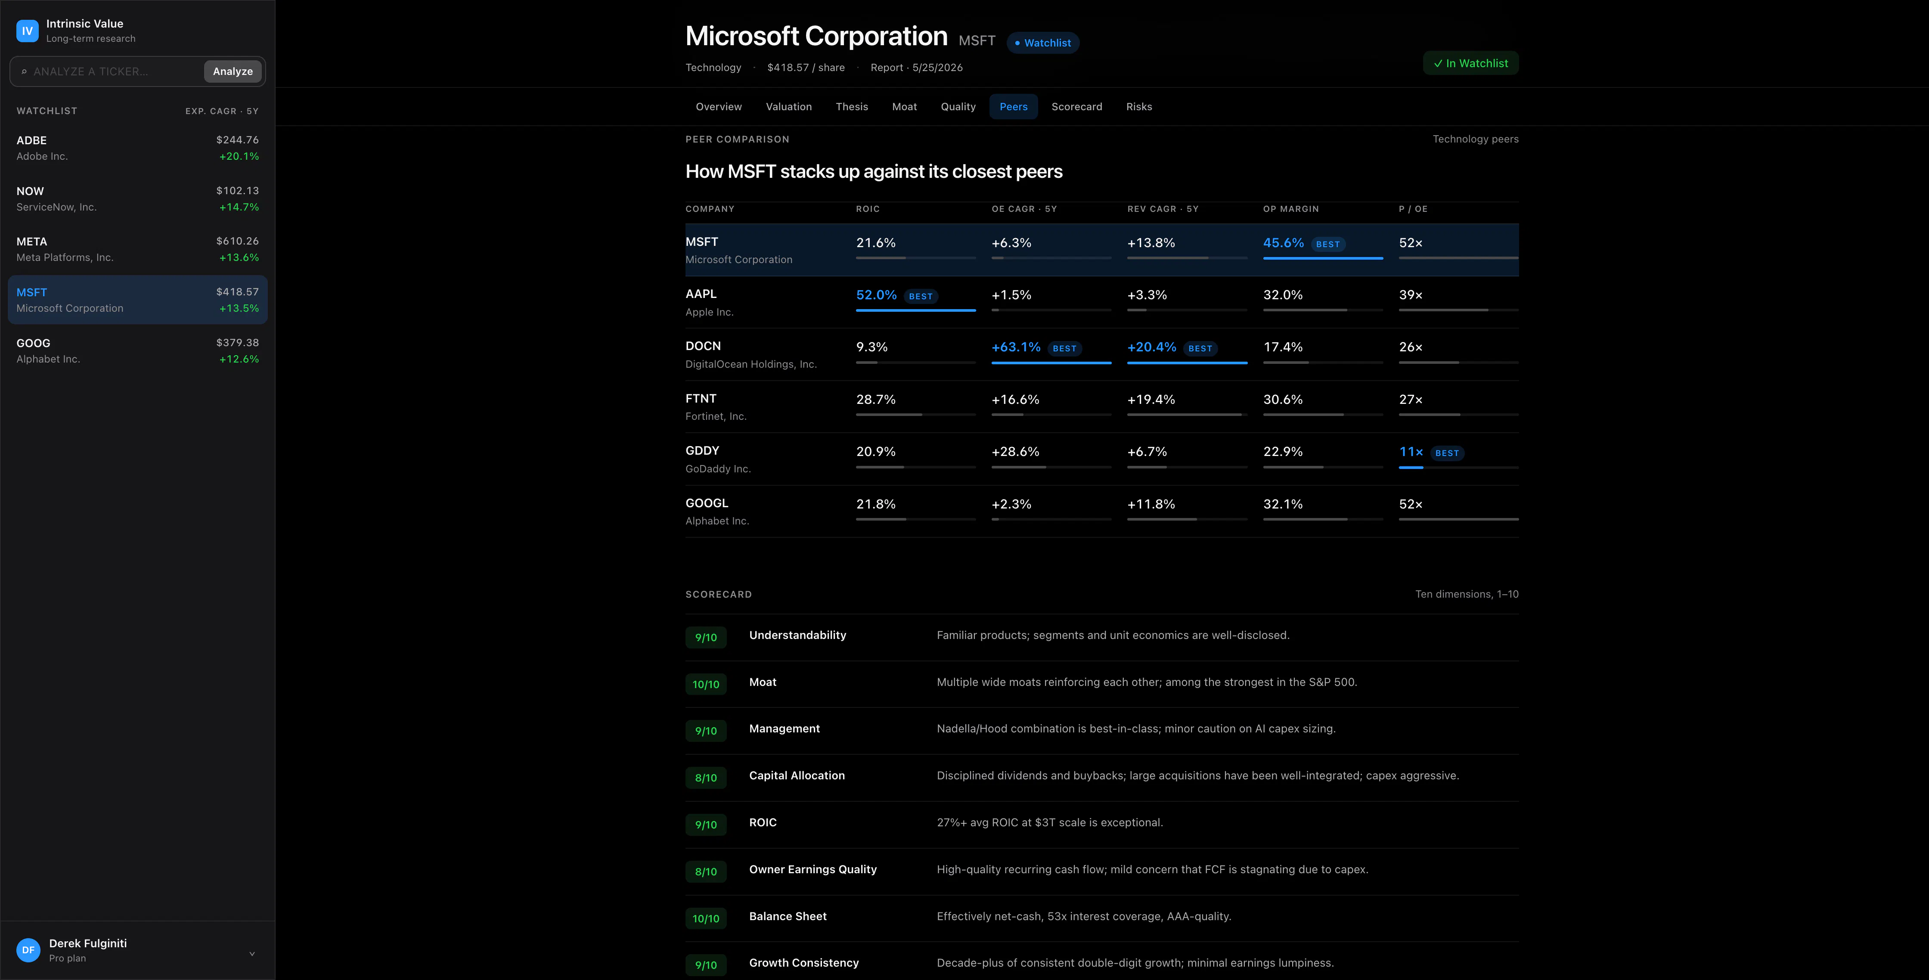Click the Growth Consistency scorecard label
This screenshot has height=980, width=1929.
(x=803, y=963)
